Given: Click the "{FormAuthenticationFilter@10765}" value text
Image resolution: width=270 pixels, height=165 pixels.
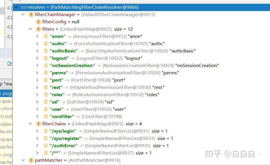Looking at the screenshot, I should click(111, 44).
